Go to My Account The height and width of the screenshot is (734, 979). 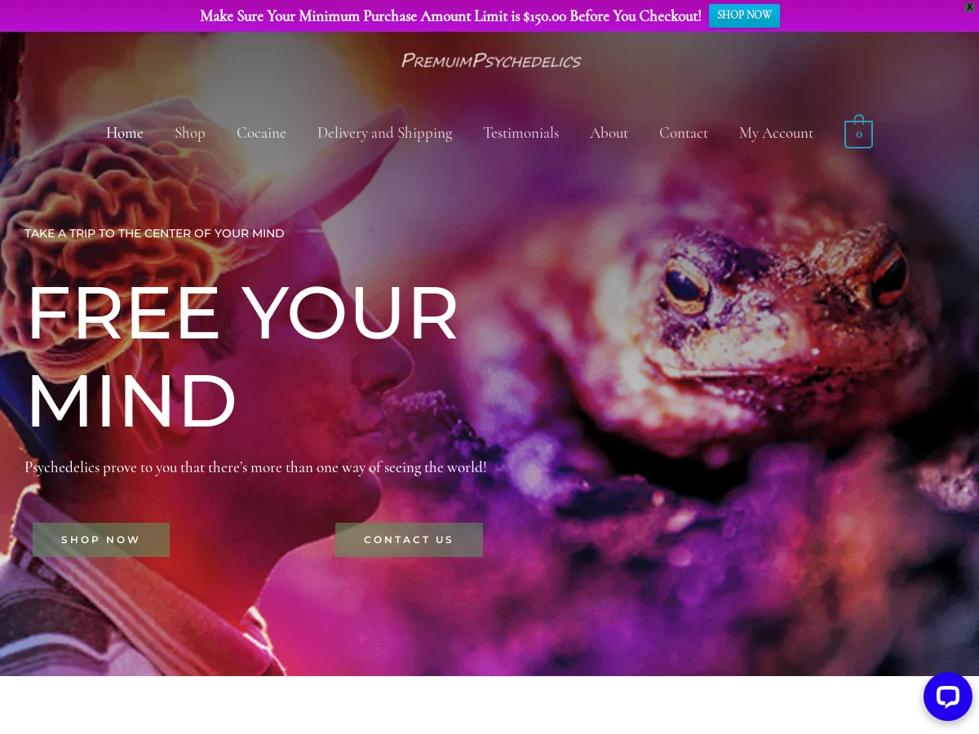point(776,133)
